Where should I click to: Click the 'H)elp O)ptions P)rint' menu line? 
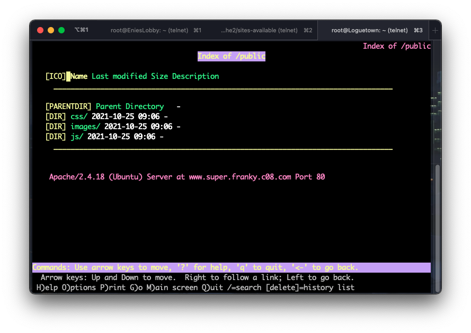195,287
